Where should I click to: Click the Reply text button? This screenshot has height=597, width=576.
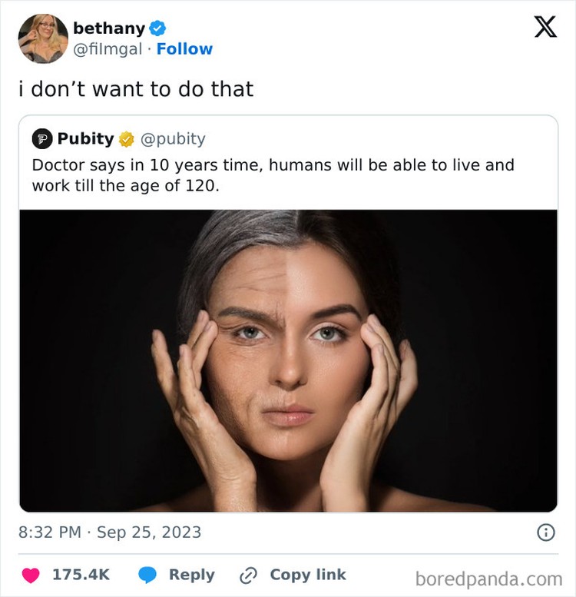tap(192, 575)
